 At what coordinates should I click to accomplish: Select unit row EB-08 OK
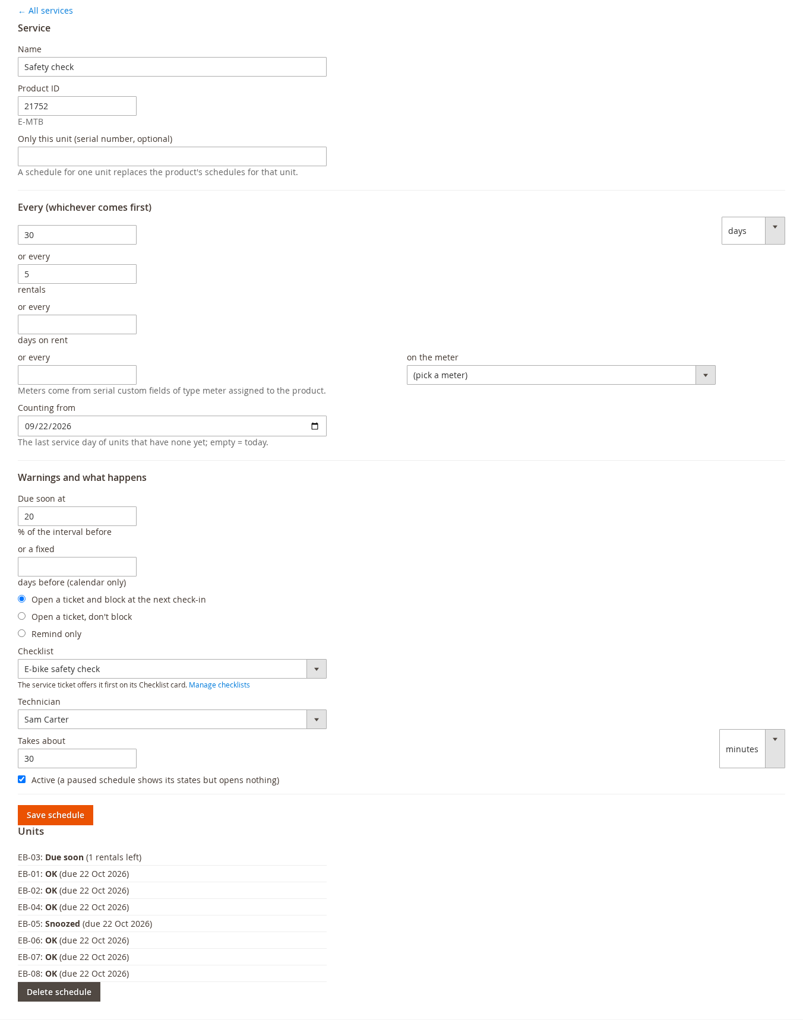tap(172, 974)
